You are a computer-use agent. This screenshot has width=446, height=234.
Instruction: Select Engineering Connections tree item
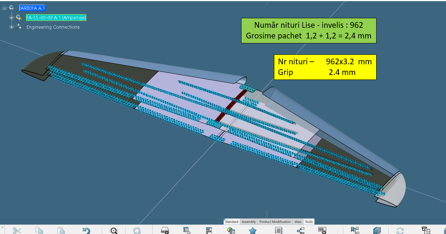[53, 27]
